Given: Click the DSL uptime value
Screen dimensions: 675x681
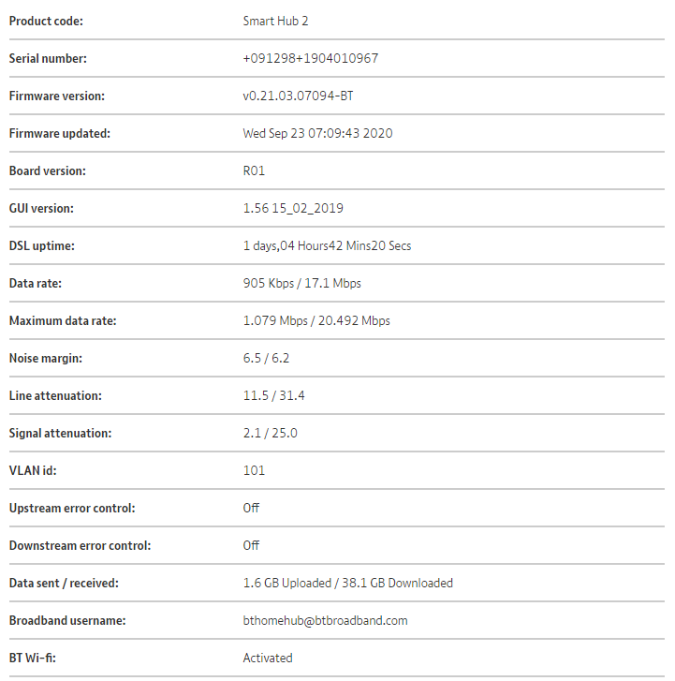Looking at the screenshot, I should tap(327, 245).
